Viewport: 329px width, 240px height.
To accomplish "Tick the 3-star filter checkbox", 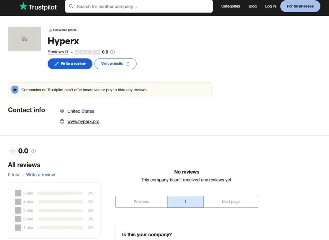I will coord(18,210).
